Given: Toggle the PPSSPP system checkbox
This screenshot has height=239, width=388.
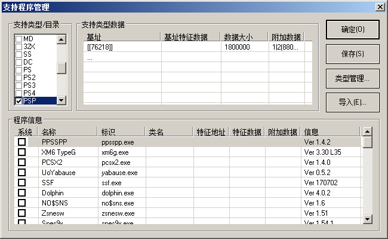Looking at the screenshot, I should coord(21,142).
